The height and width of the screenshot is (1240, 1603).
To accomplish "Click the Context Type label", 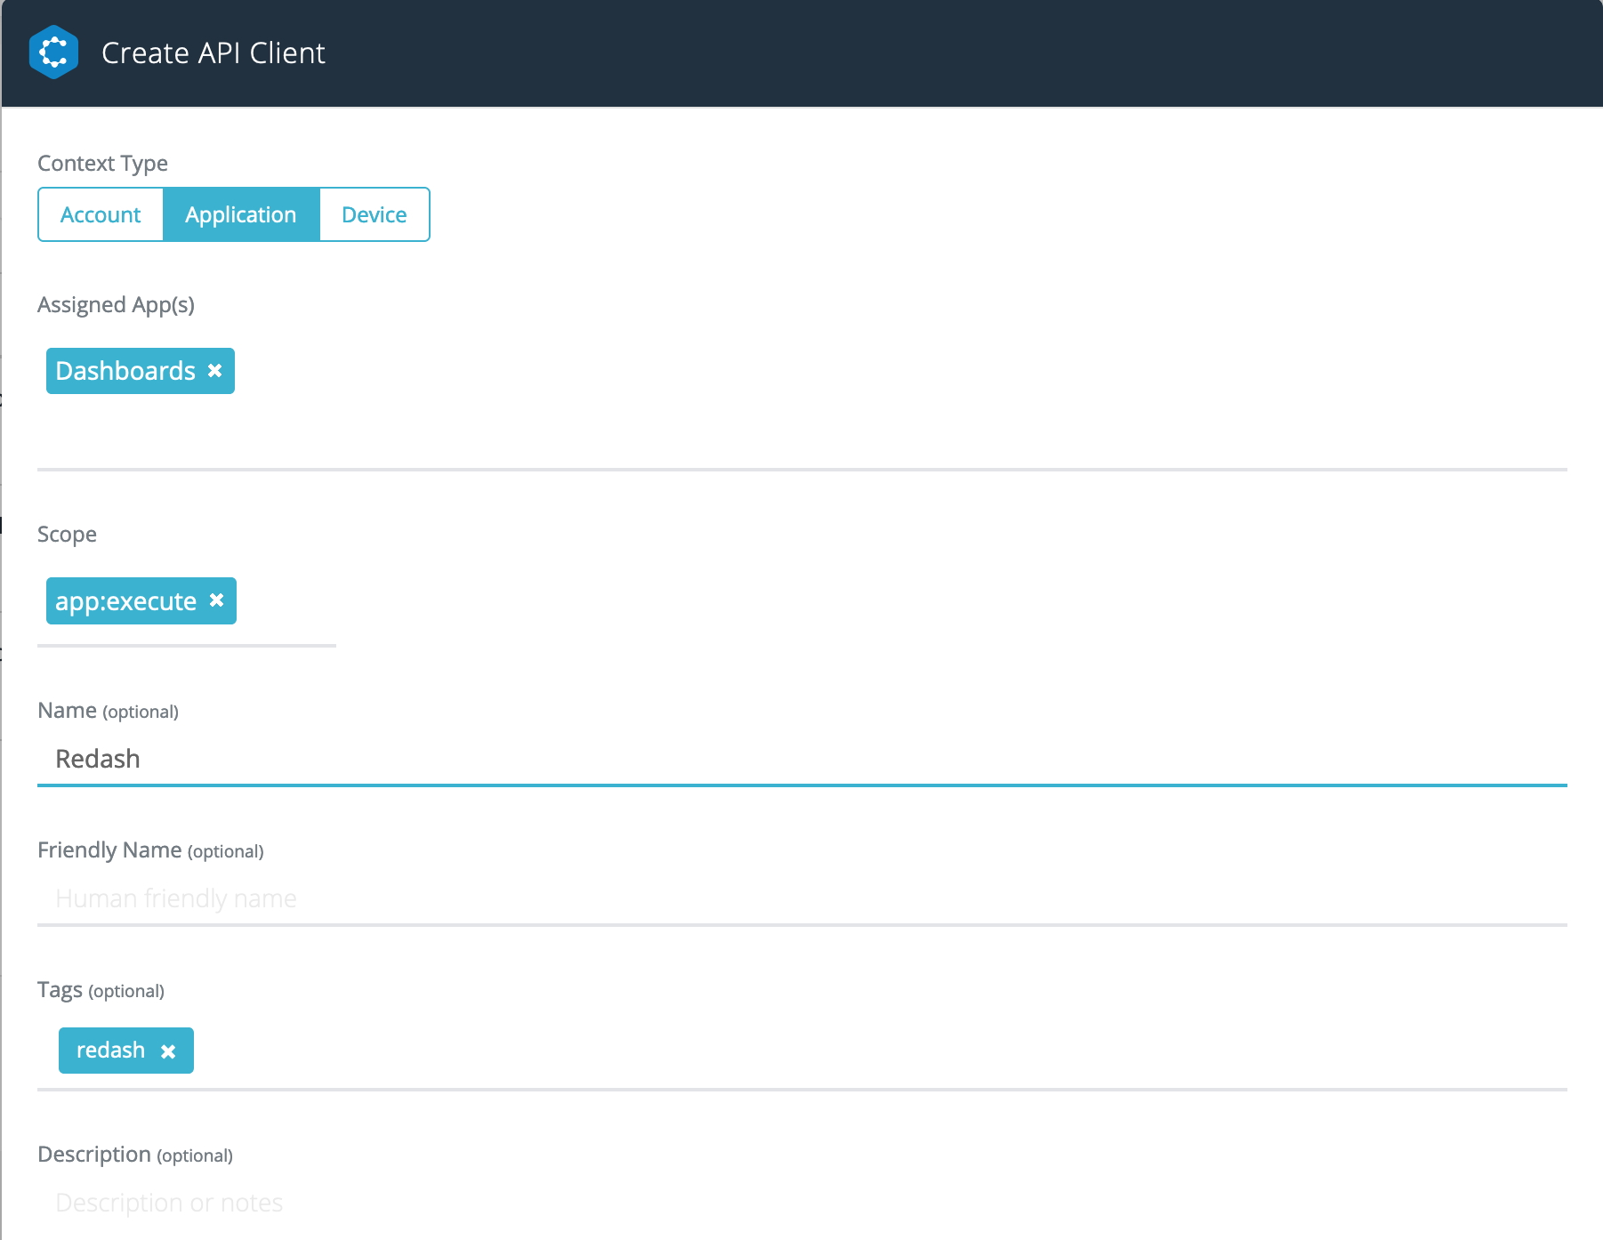I will coord(102,163).
